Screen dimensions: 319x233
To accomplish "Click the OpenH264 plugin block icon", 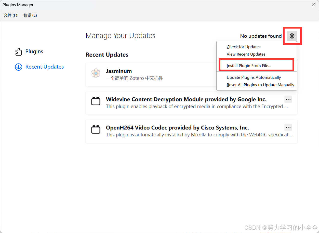I will click(x=96, y=130).
